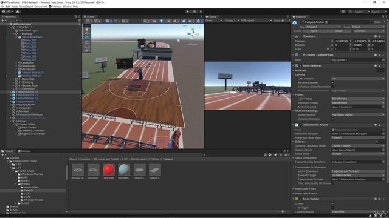389x218 pixels.
Task: Select the Transform tool in Scene overlay
Action: pyautogui.click(x=87, y=50)
